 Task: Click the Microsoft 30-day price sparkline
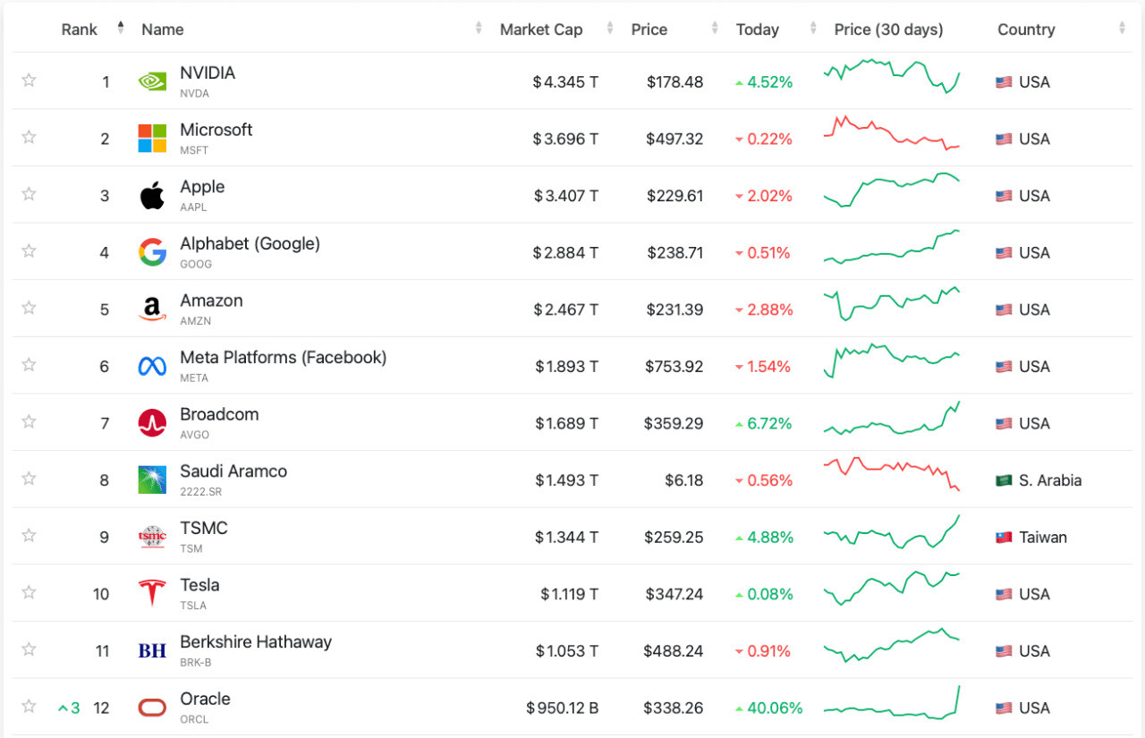pos(892,135)
